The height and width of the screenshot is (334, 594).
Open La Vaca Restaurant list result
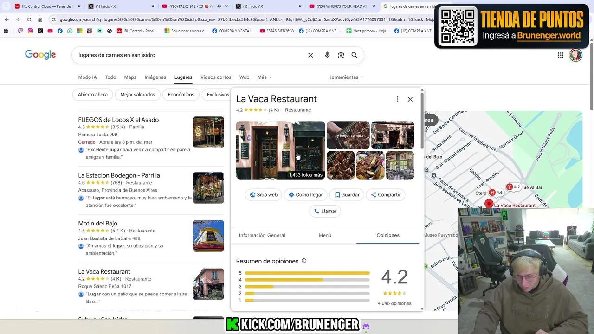click(104, 271)
